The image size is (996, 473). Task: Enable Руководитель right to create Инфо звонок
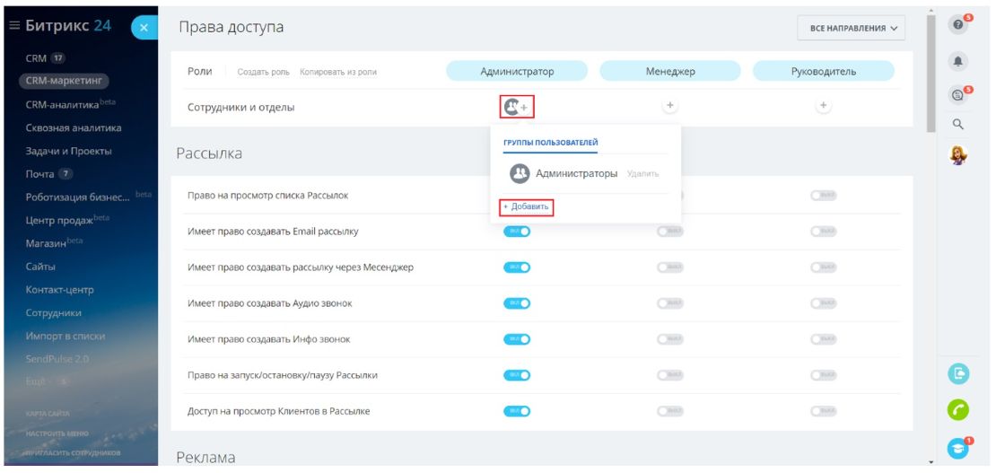tap(823, 339)
